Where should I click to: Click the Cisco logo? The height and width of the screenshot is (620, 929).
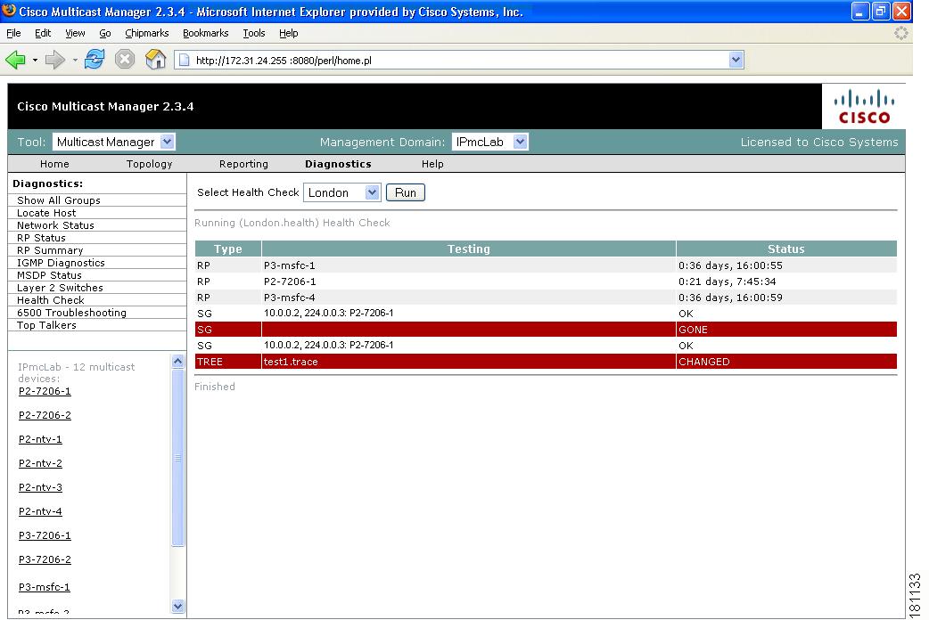864,107
